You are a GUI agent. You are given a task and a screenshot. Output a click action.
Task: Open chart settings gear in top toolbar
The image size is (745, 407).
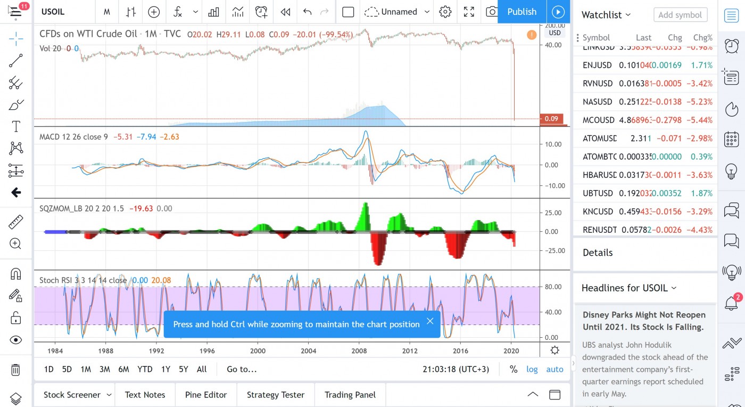click(445, 12)
